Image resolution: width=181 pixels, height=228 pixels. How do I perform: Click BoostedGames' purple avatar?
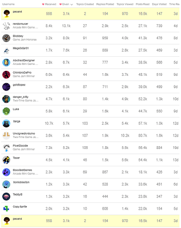pos(6,172)
